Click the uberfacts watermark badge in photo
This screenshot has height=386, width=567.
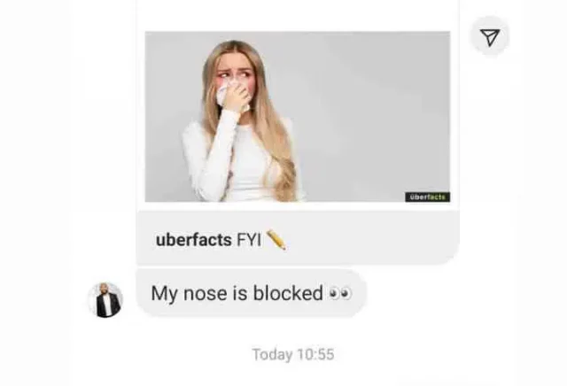427,197
